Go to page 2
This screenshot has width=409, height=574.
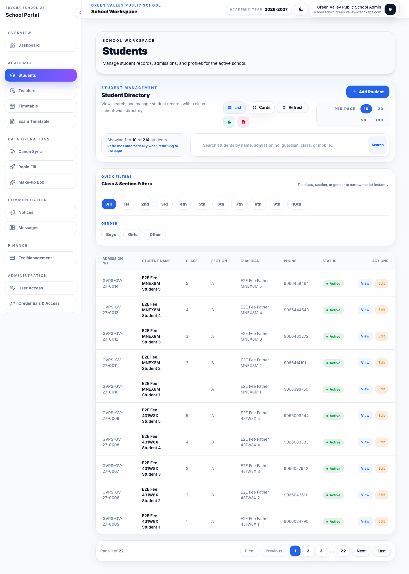click(x=308, y=551)
